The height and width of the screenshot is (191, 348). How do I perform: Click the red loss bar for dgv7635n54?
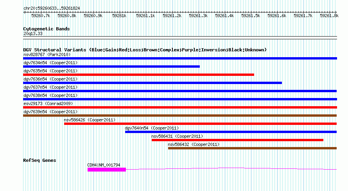(138, 75)
